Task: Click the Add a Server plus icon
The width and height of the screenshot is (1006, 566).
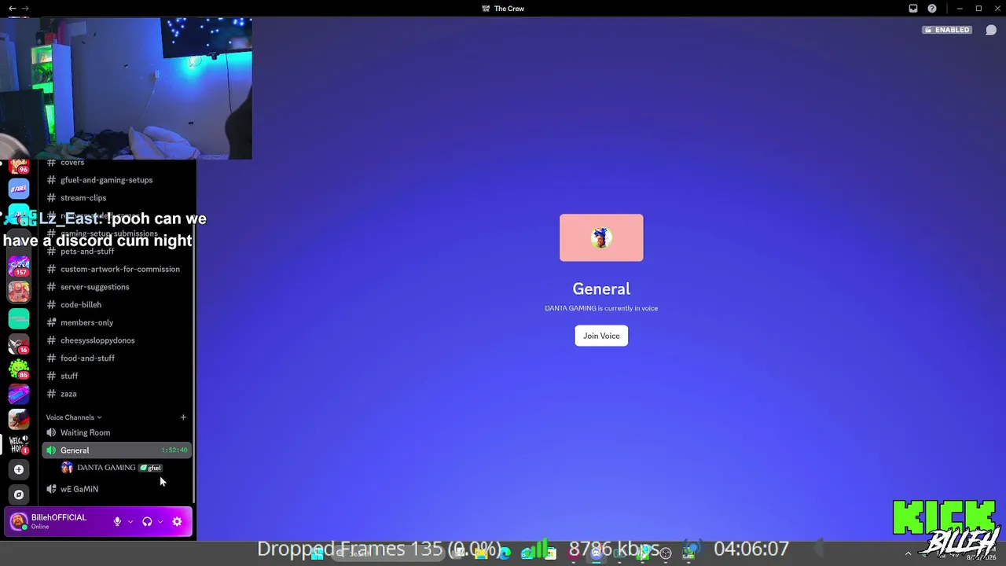Action: 19,469
